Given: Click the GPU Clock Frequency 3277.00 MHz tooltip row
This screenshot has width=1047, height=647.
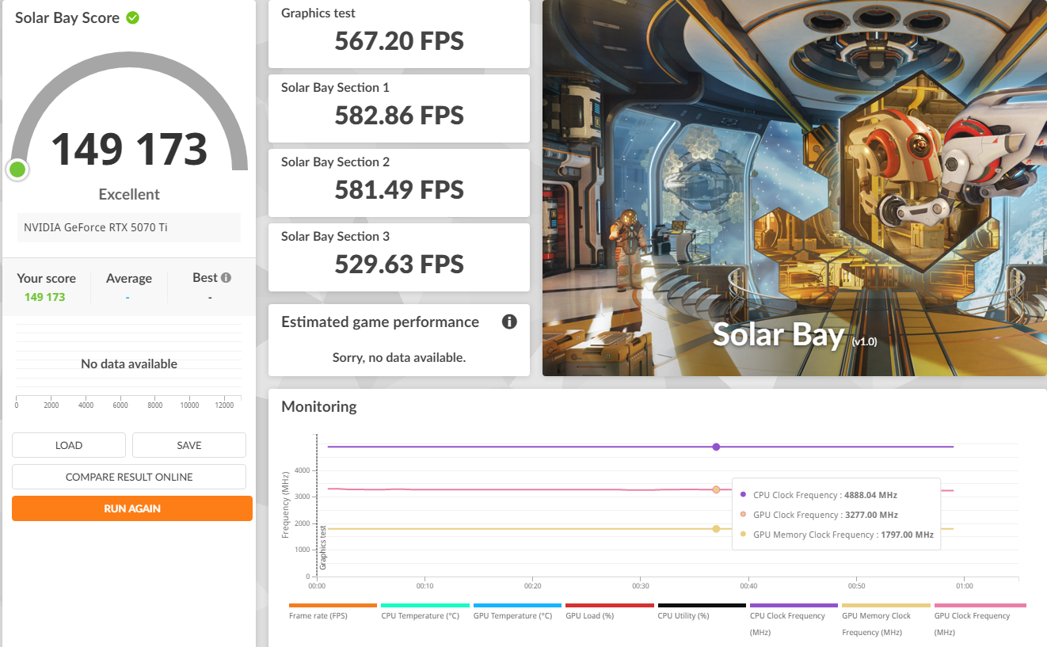Looking at the screenshot, I should click(x=818, y=515).
